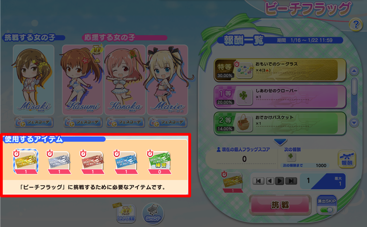Select the gold beach flag ticket
Image resolution: width=367 pixels, height=227 pixels.
click(25, 162)
